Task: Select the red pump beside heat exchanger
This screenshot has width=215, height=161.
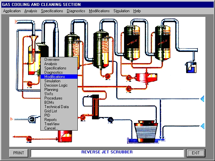Action: click(x=83, y=118)
